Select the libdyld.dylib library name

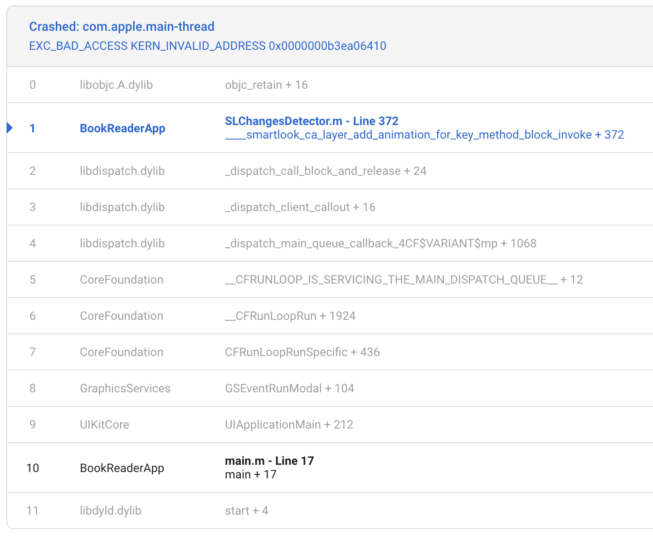pyautogui.click(x=111, y=511)
